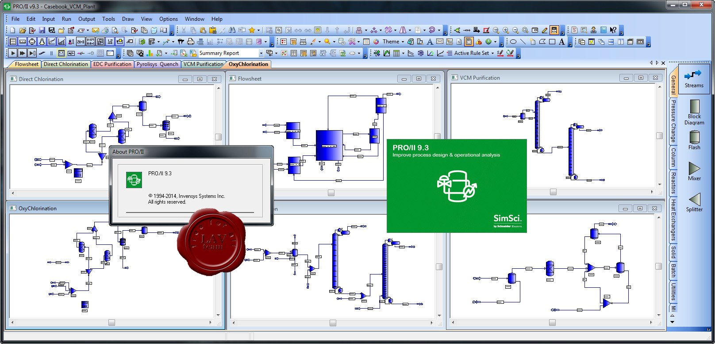This screenshot has height=344, width=715.
Task: Toggle the highlighted W document button
Action: tap(469, 42)
